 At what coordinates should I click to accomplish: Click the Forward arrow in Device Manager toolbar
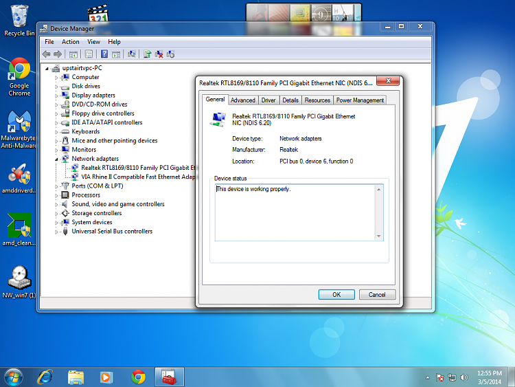(x=58, y=54)
